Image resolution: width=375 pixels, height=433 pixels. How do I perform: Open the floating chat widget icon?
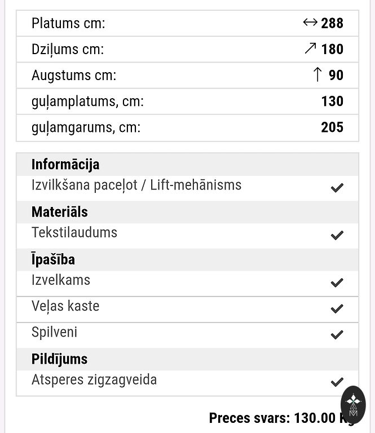[354, 404]
